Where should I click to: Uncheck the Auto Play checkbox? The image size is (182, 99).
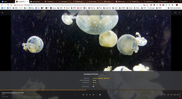coord(93,86)
